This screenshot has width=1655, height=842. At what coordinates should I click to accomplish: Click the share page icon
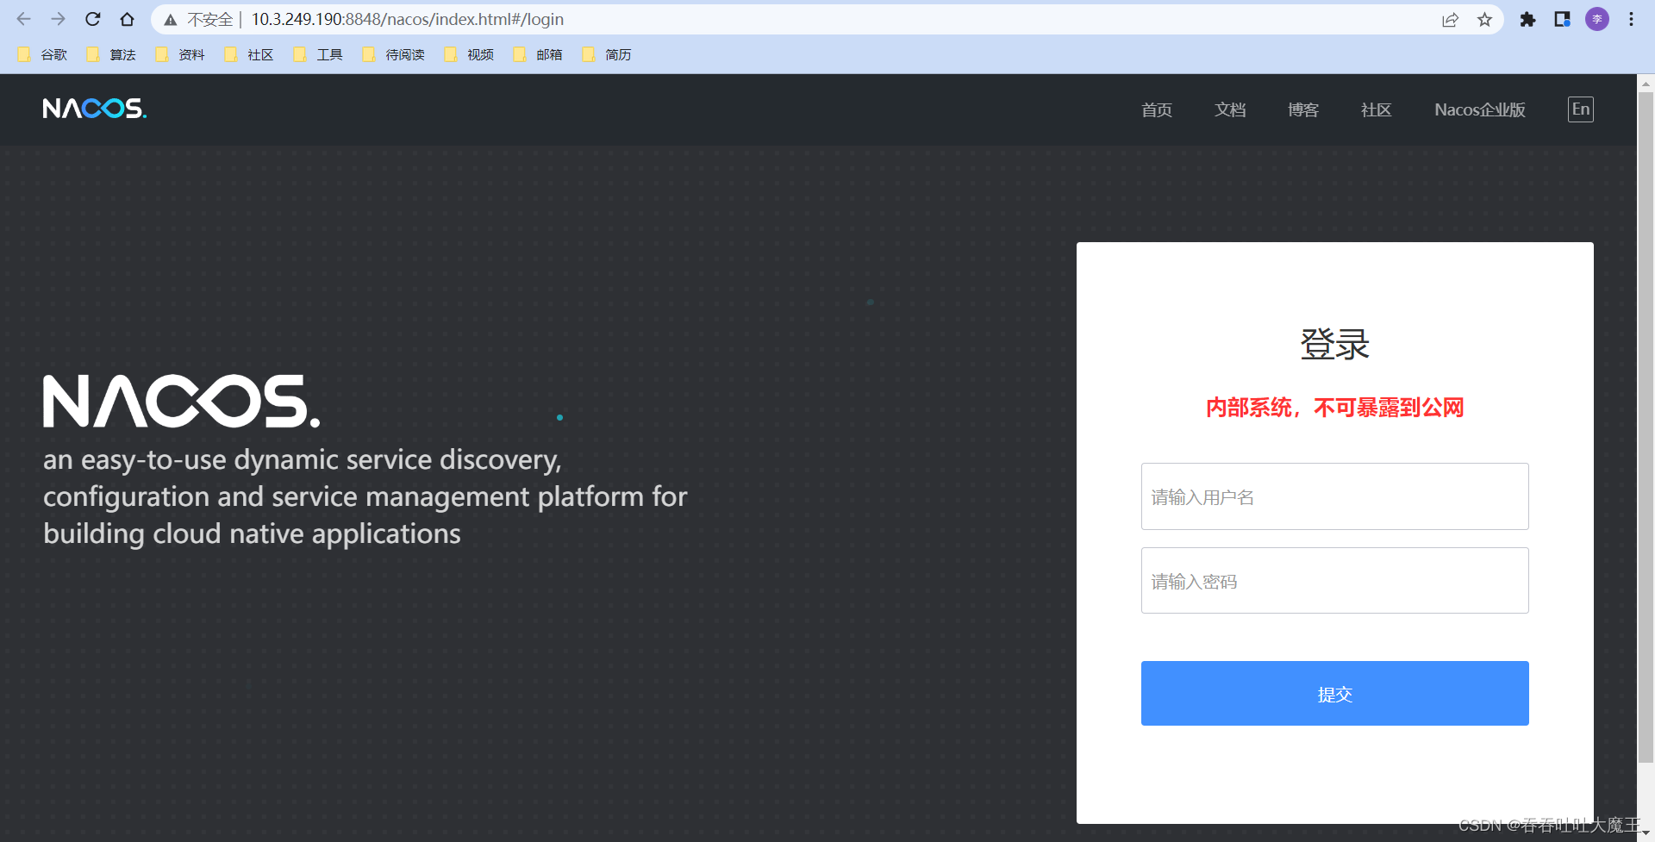click(x=1450, y=20)
